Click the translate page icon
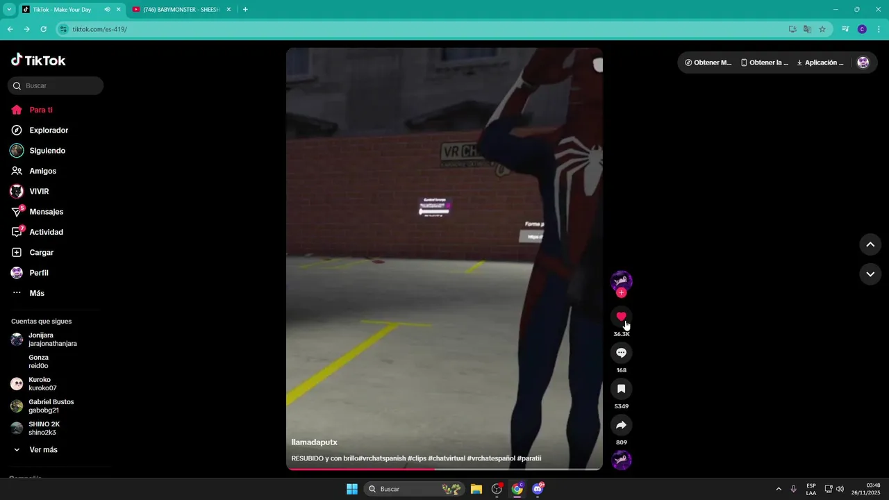 tap(807, 29)
